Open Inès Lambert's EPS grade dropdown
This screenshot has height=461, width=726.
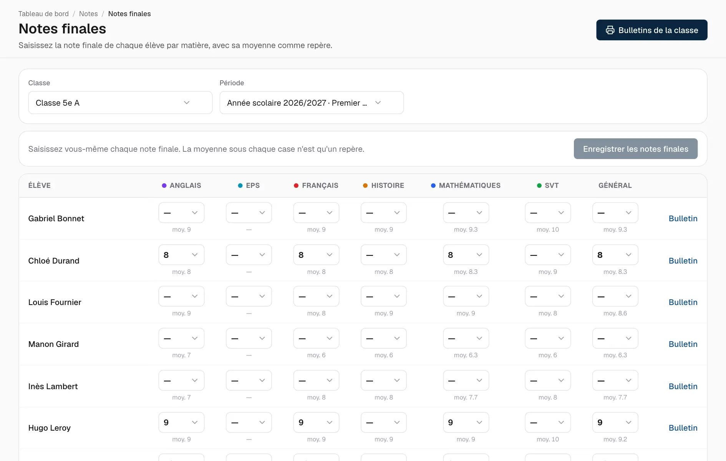[x=249, y=380]
